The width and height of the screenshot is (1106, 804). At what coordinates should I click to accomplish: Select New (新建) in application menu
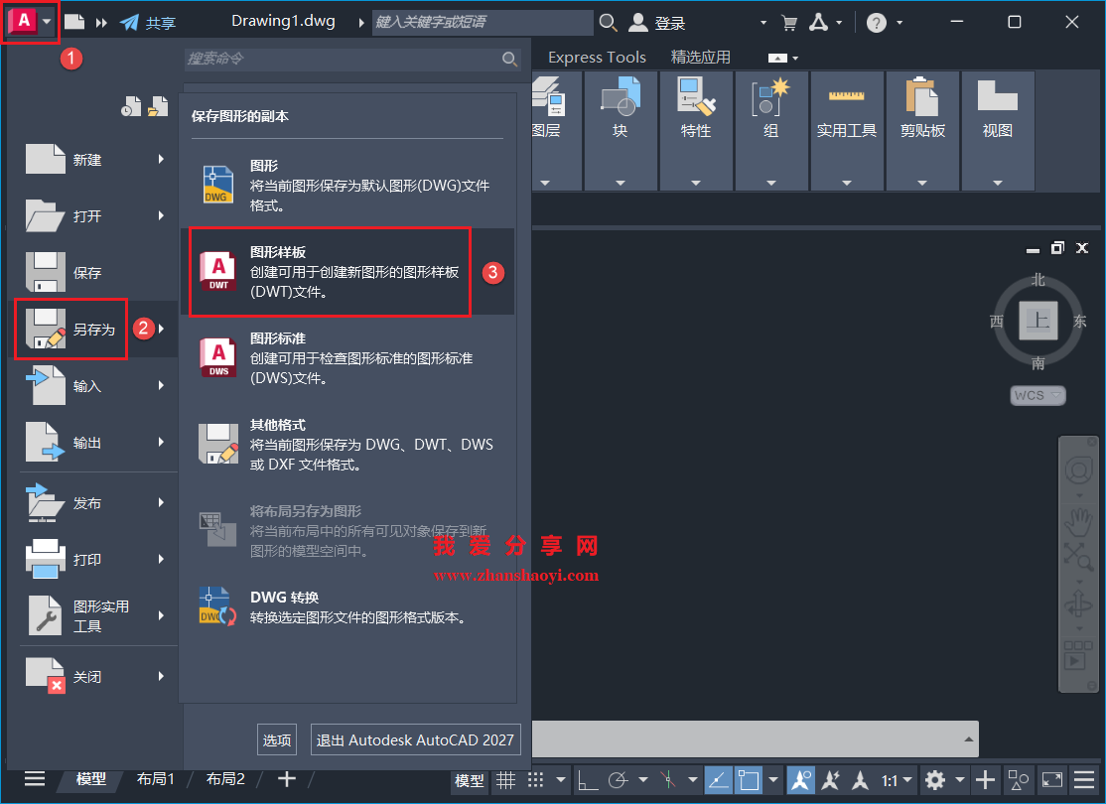(x=95, y=160)
